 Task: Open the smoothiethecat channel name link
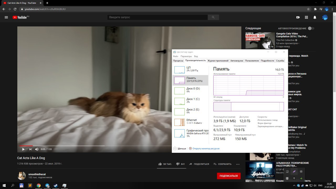coord(37,174)
